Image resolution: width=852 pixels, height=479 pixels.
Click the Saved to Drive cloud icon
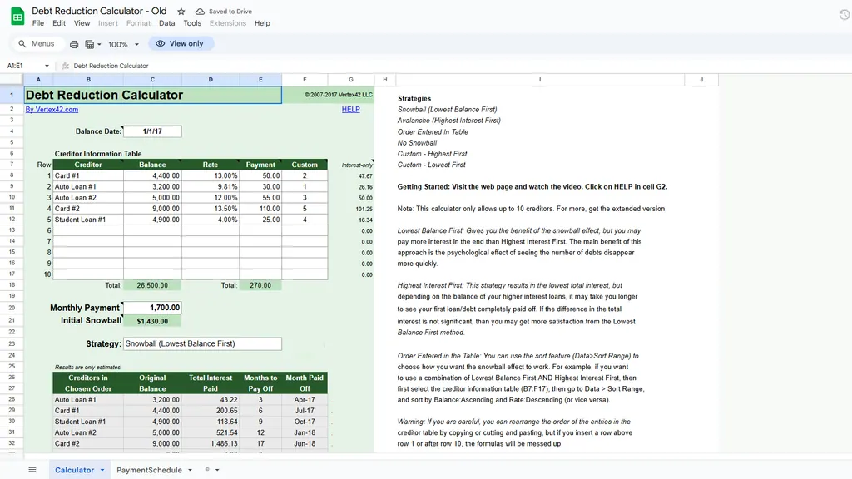tap(200, 12)
